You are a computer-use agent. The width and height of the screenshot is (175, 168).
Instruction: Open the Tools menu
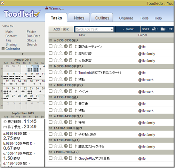tap(144, 18)
